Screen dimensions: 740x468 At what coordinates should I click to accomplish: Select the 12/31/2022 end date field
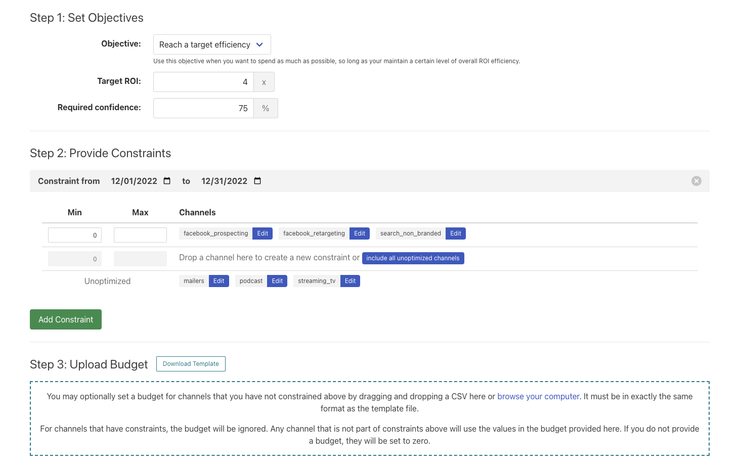pyautogui.click(x=224, y=181)
